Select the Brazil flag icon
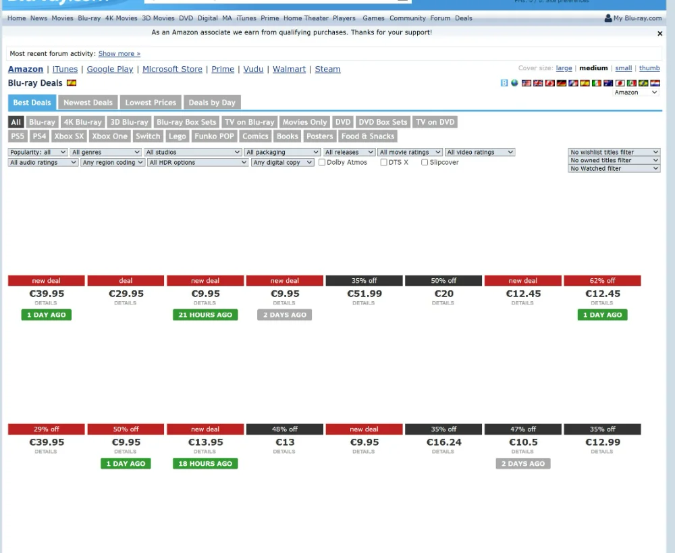Image resolution: width=675 pixels, height=553 pixels. coord(643,83)
